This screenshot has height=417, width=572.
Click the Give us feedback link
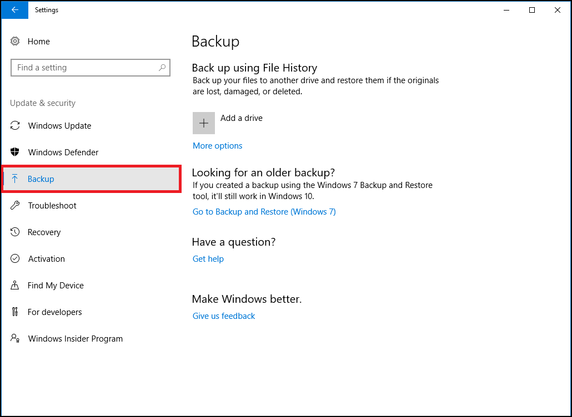[224, 316]
